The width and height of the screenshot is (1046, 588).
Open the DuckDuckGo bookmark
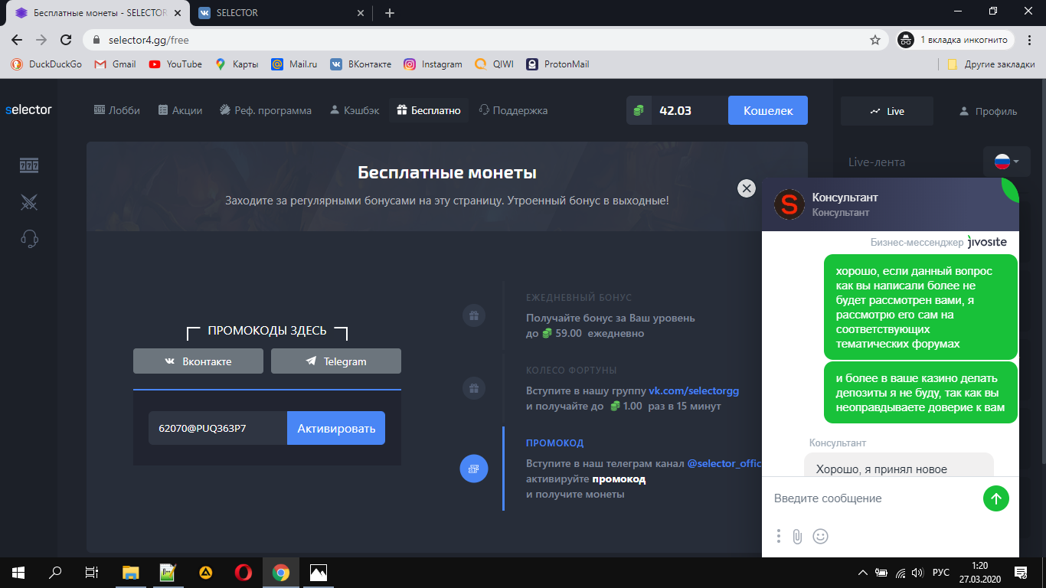[47, 64]
